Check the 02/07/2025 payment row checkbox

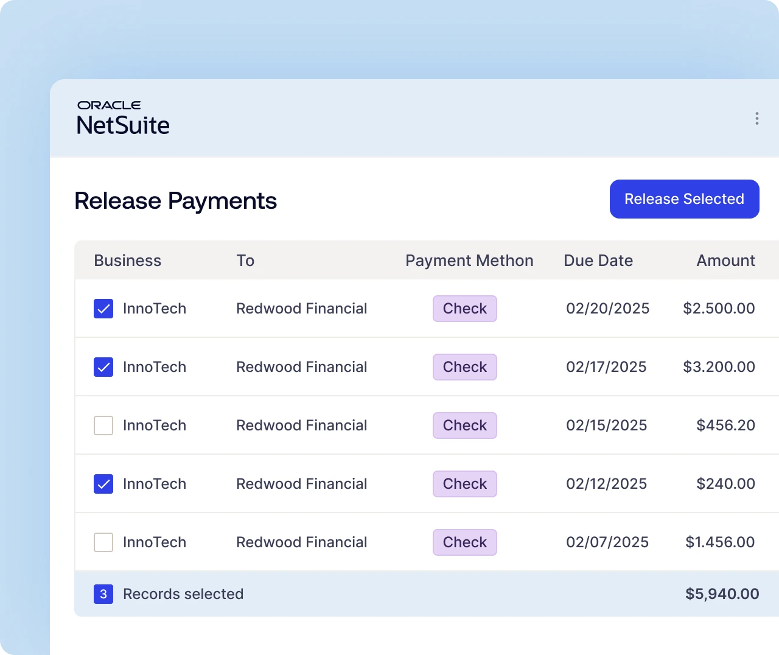(x=103, y=542)
